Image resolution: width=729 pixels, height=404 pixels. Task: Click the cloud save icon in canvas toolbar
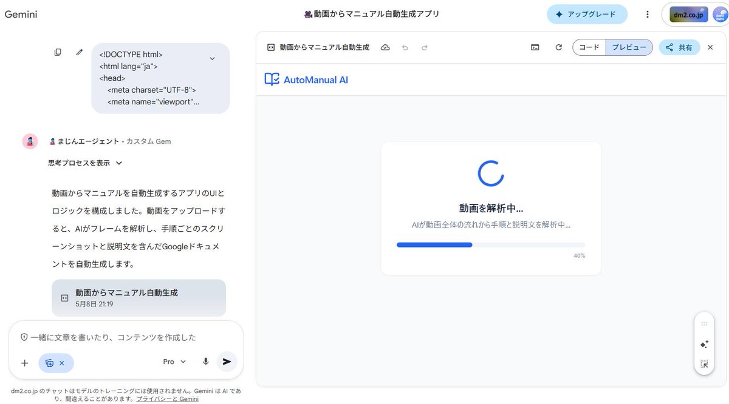tap(385, 47)
